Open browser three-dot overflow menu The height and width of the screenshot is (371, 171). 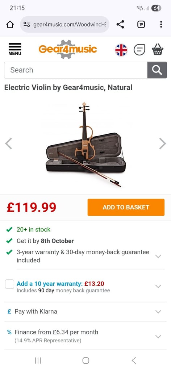click(x=161, y=24)
